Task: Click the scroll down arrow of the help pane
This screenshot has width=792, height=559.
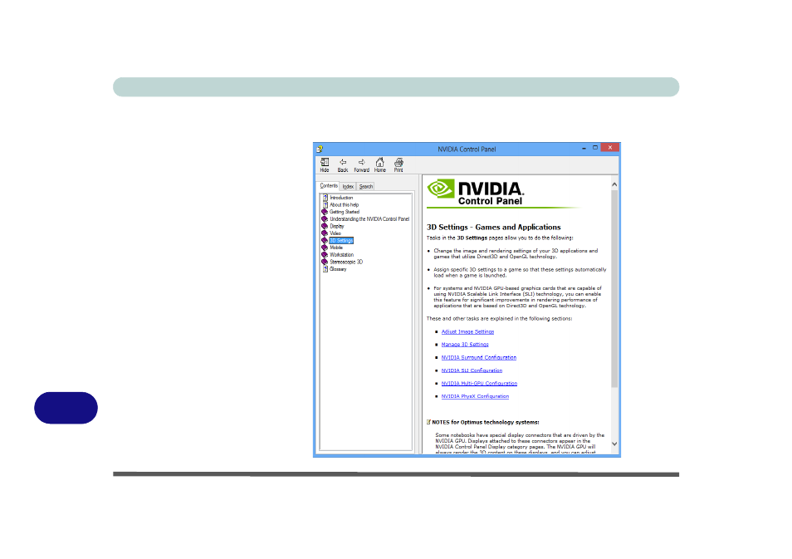Action: coord(614,444)
